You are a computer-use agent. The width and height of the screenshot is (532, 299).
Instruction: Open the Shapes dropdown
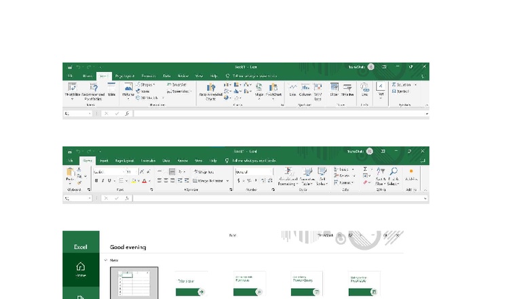[x=145, y=85]
